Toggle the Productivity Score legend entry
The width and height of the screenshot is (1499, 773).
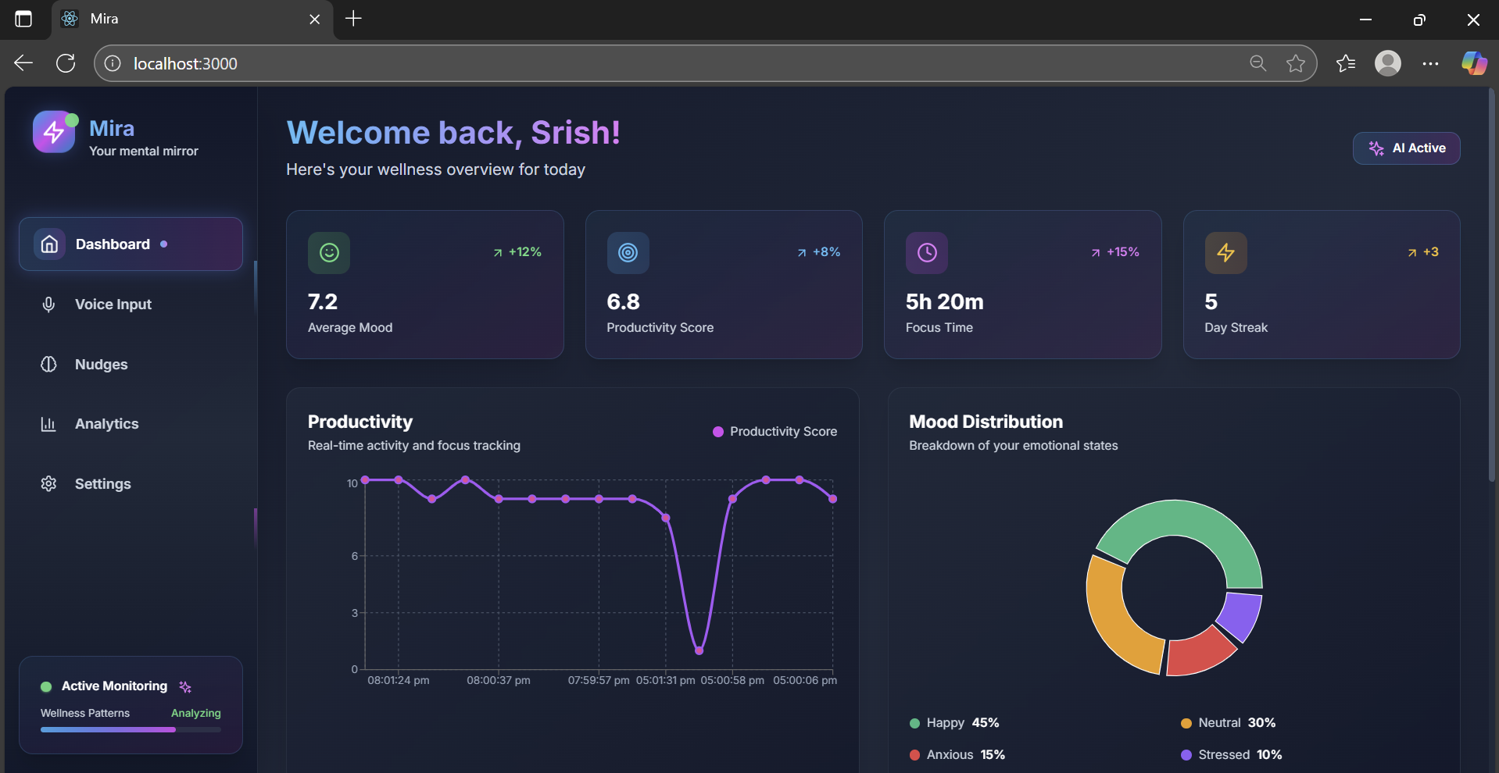coord(775,431)
